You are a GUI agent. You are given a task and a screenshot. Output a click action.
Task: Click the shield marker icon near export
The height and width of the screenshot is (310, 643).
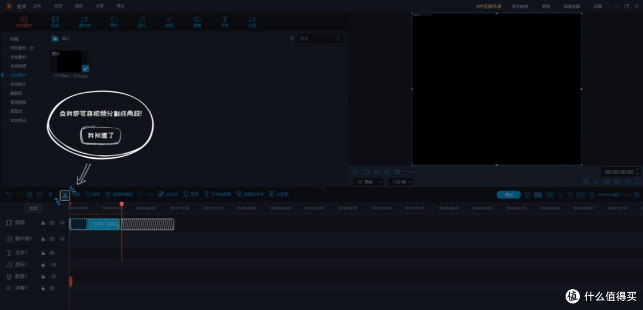click(x=570, y=195)
